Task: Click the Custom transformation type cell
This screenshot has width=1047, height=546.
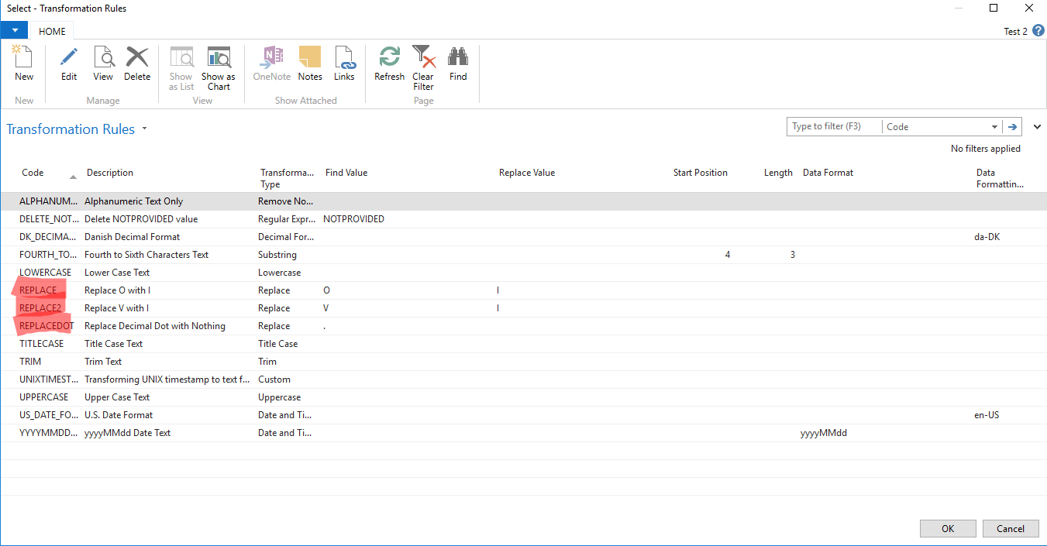Action: (274, 379)
